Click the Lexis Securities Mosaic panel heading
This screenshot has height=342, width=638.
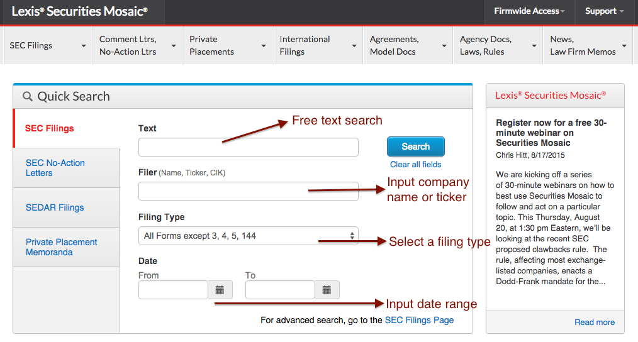[551, 96]
